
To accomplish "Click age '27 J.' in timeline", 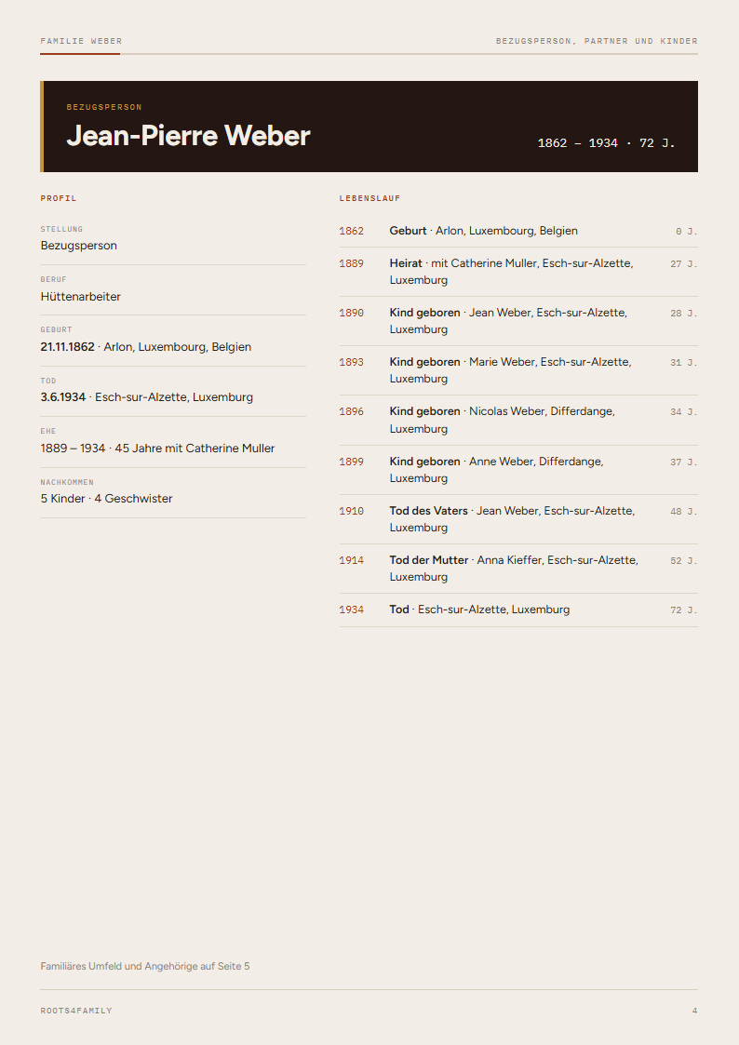I will pyautogui.click(x=684, y=264).
